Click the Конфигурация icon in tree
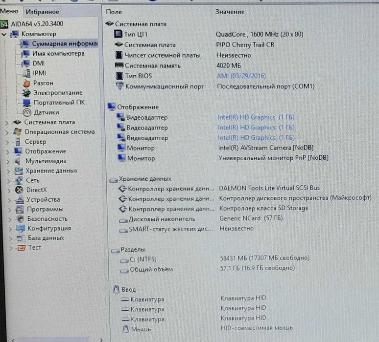 tap(20, 228)
